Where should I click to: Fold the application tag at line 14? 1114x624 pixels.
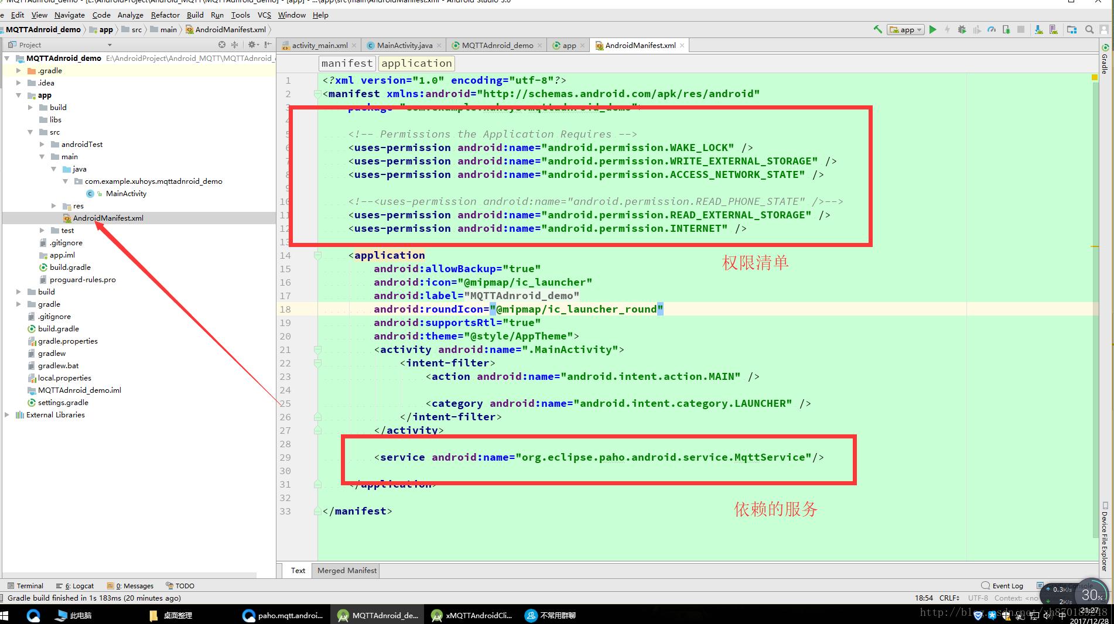pos(317,255)
